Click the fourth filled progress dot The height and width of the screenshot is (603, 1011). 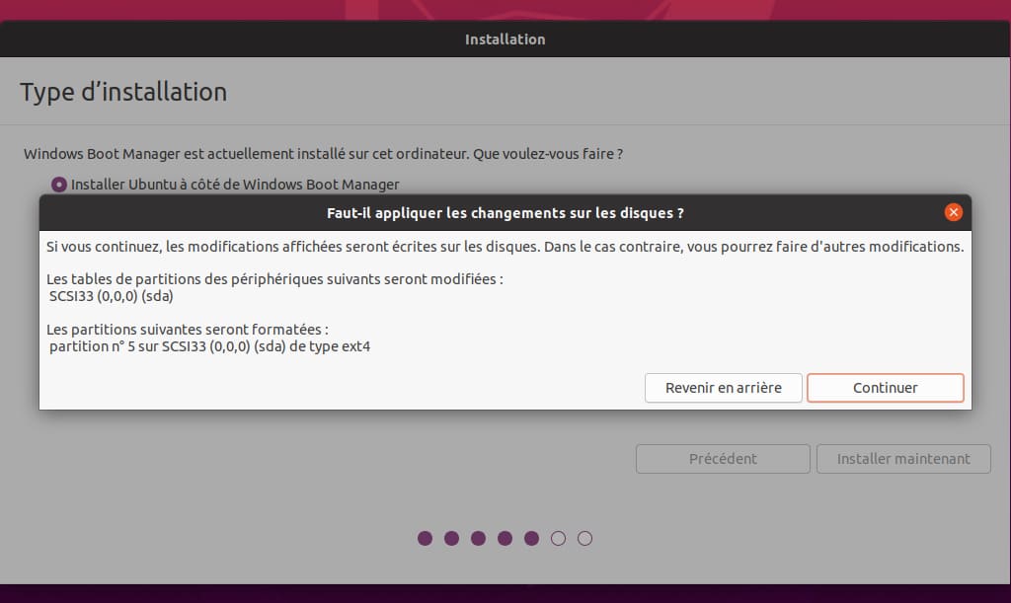[505, 538]
